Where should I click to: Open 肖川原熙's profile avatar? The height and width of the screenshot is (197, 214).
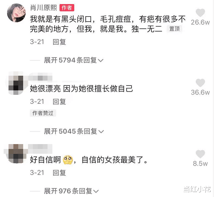click(x=16, y=13)
